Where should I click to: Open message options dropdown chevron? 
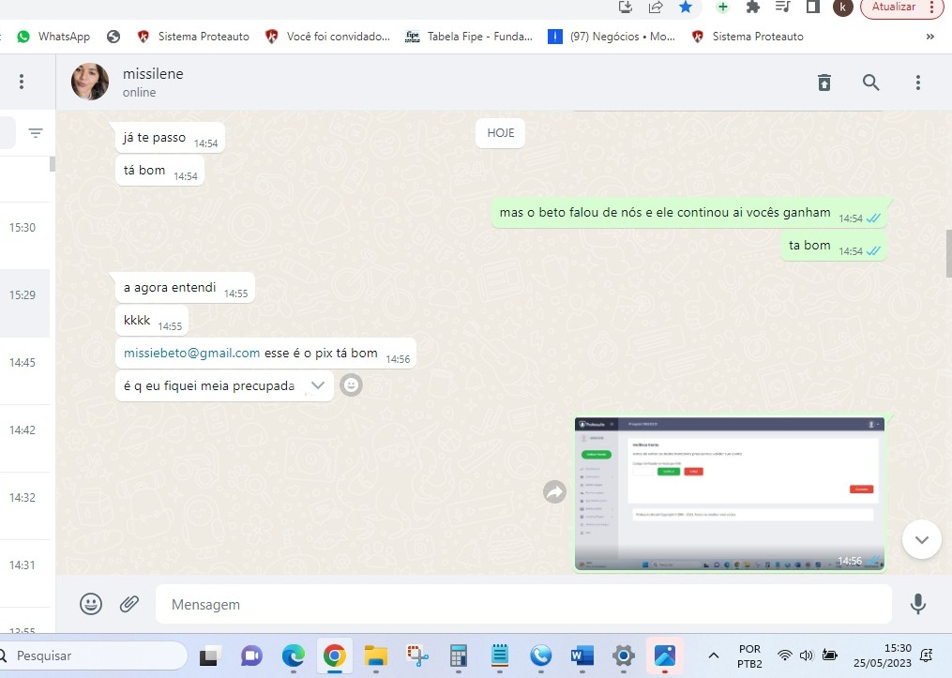pyautogui.click(x=318, y=385)
